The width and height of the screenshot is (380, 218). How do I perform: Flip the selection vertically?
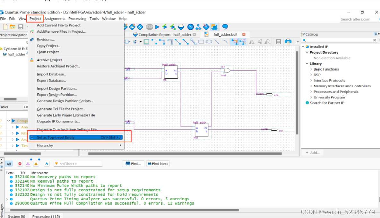click(x=260, y=42)
